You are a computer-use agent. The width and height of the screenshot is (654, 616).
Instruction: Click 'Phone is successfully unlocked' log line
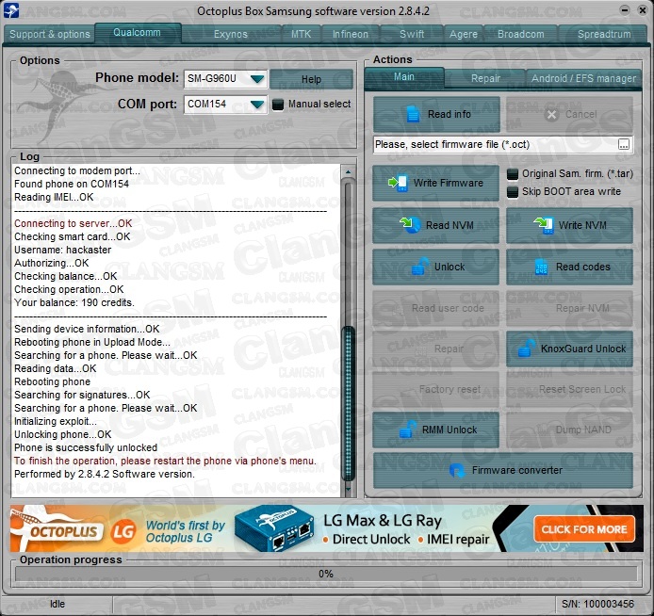(86, 447)
